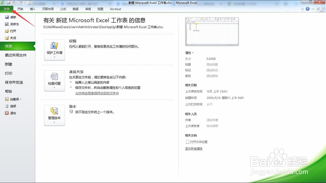Open the Customize Quick Access Toolbar dropdown

click(35, 3)
